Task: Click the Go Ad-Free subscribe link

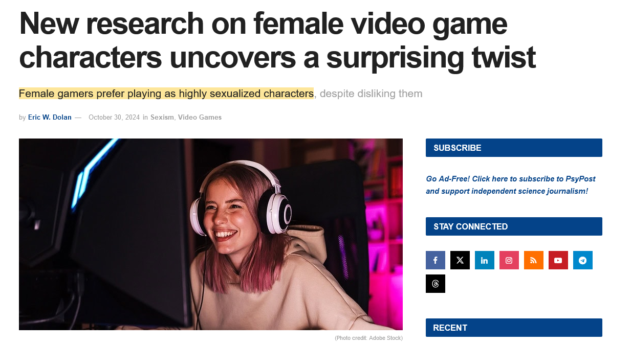Action: tap(511, 185)
